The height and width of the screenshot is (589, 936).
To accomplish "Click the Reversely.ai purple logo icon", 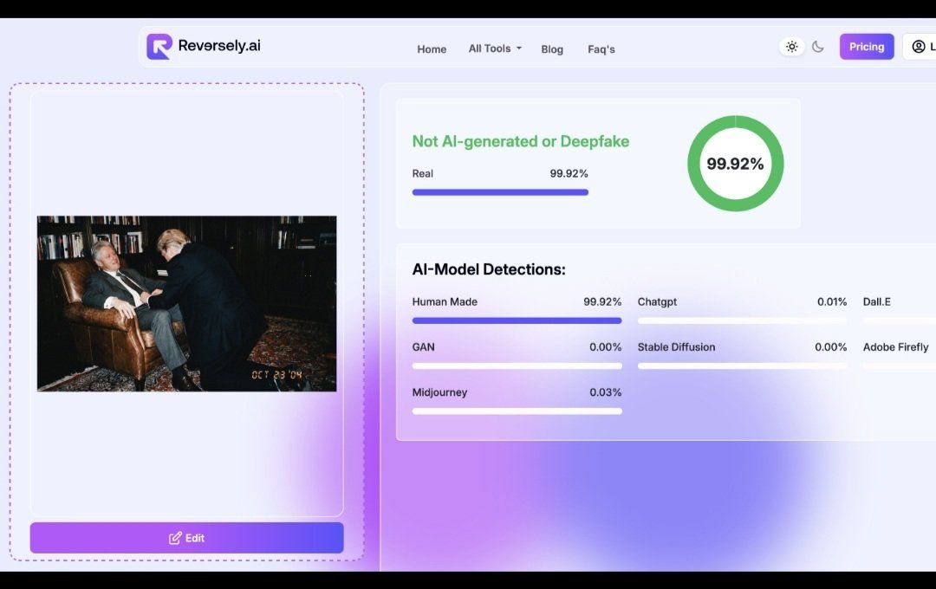I will [x=159, y=47].
